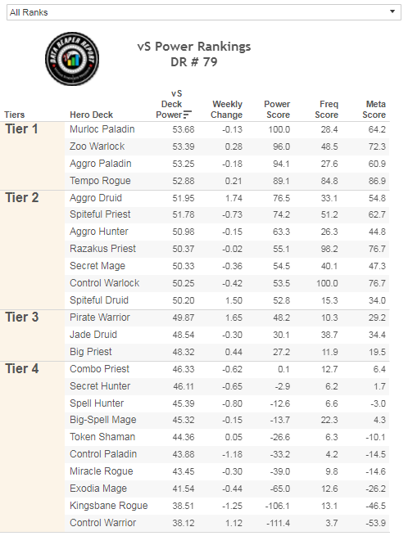This screenshot has height=536, width=408.
Task: Click the Weekly Change column header
Action: (x=226, y=110)
